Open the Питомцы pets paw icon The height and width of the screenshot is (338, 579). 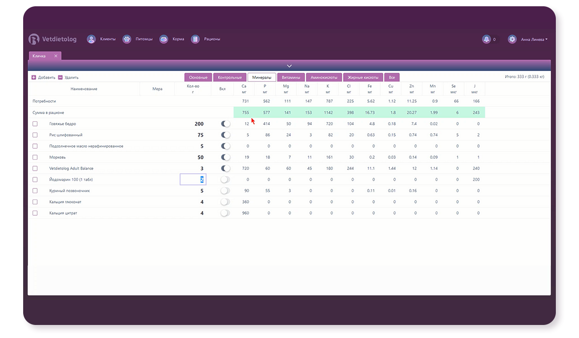pos(127,39)
